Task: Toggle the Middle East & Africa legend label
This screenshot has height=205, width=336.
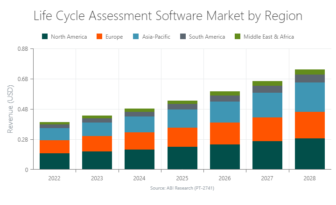Action: click(x=269, y=37)
